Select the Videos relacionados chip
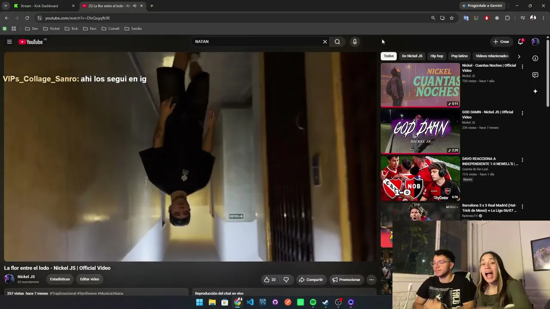Screen dimensions: 550x309 [x=492, y=56]
